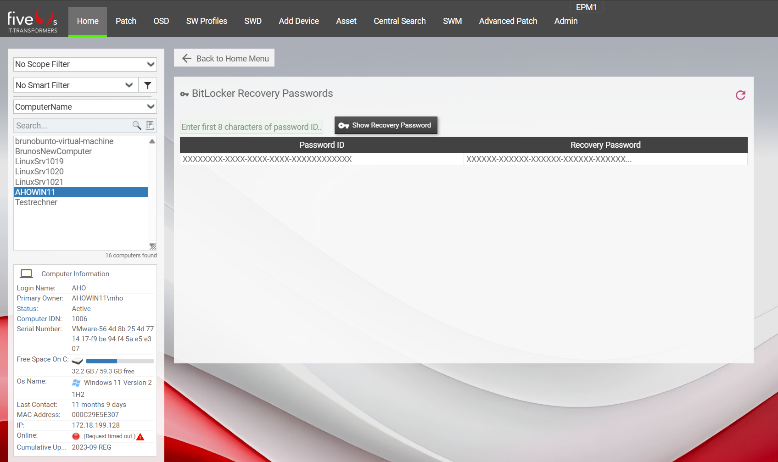The height and width of the screenshot is (462, 778).
Task: Click Show Recovery Password button
Action: coord(386,125)
